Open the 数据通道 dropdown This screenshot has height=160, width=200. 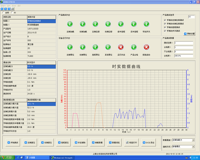tap(193, 140)
